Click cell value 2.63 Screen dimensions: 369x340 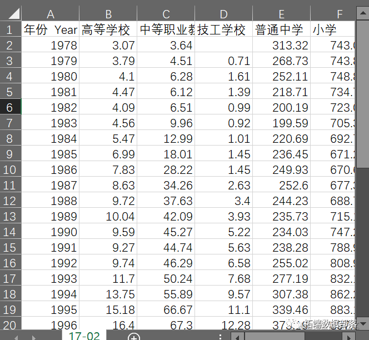click(224, 184)
